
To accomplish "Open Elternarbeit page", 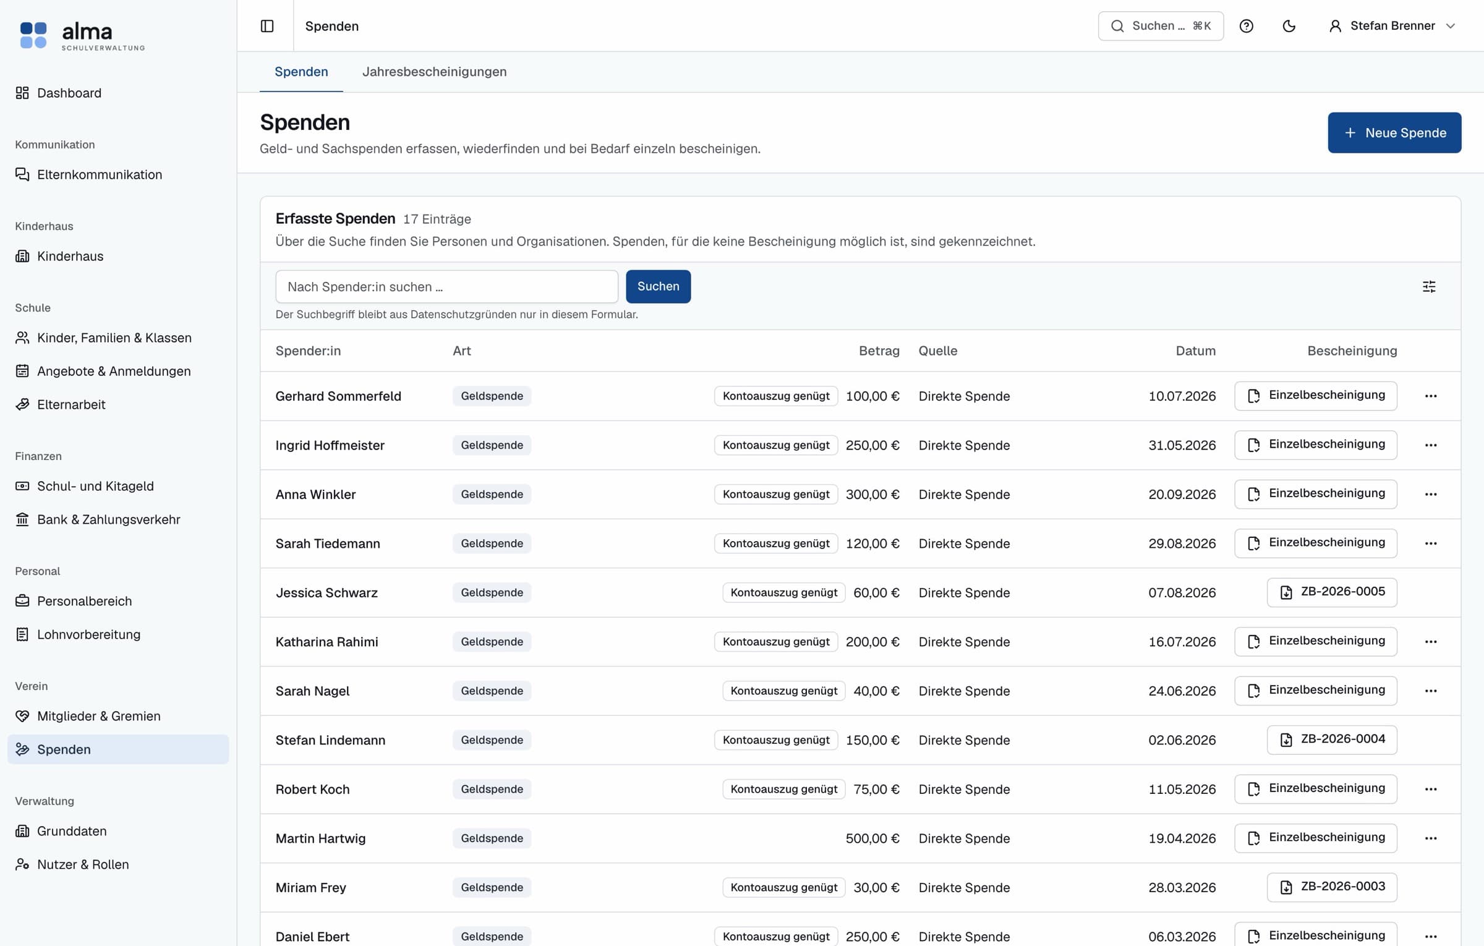I will pos(118,404).
